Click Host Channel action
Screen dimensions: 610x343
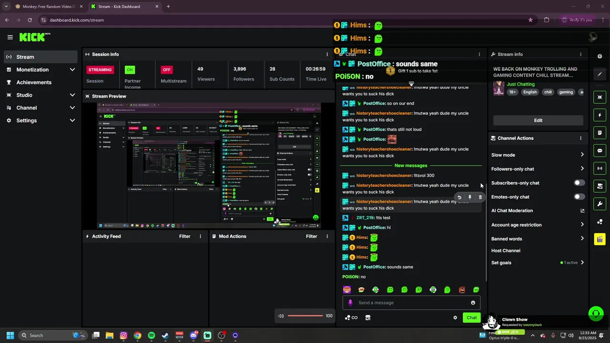(x=506, y=251)
